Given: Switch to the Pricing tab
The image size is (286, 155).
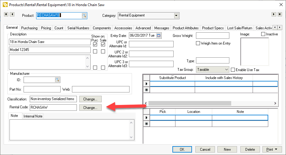Looking at the screenshot, I should [46, 28].
